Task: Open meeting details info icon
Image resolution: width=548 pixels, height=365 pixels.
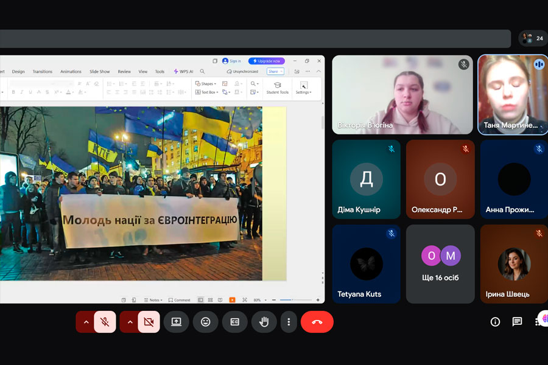Action: pyautogui.click(x=495, y=322)
